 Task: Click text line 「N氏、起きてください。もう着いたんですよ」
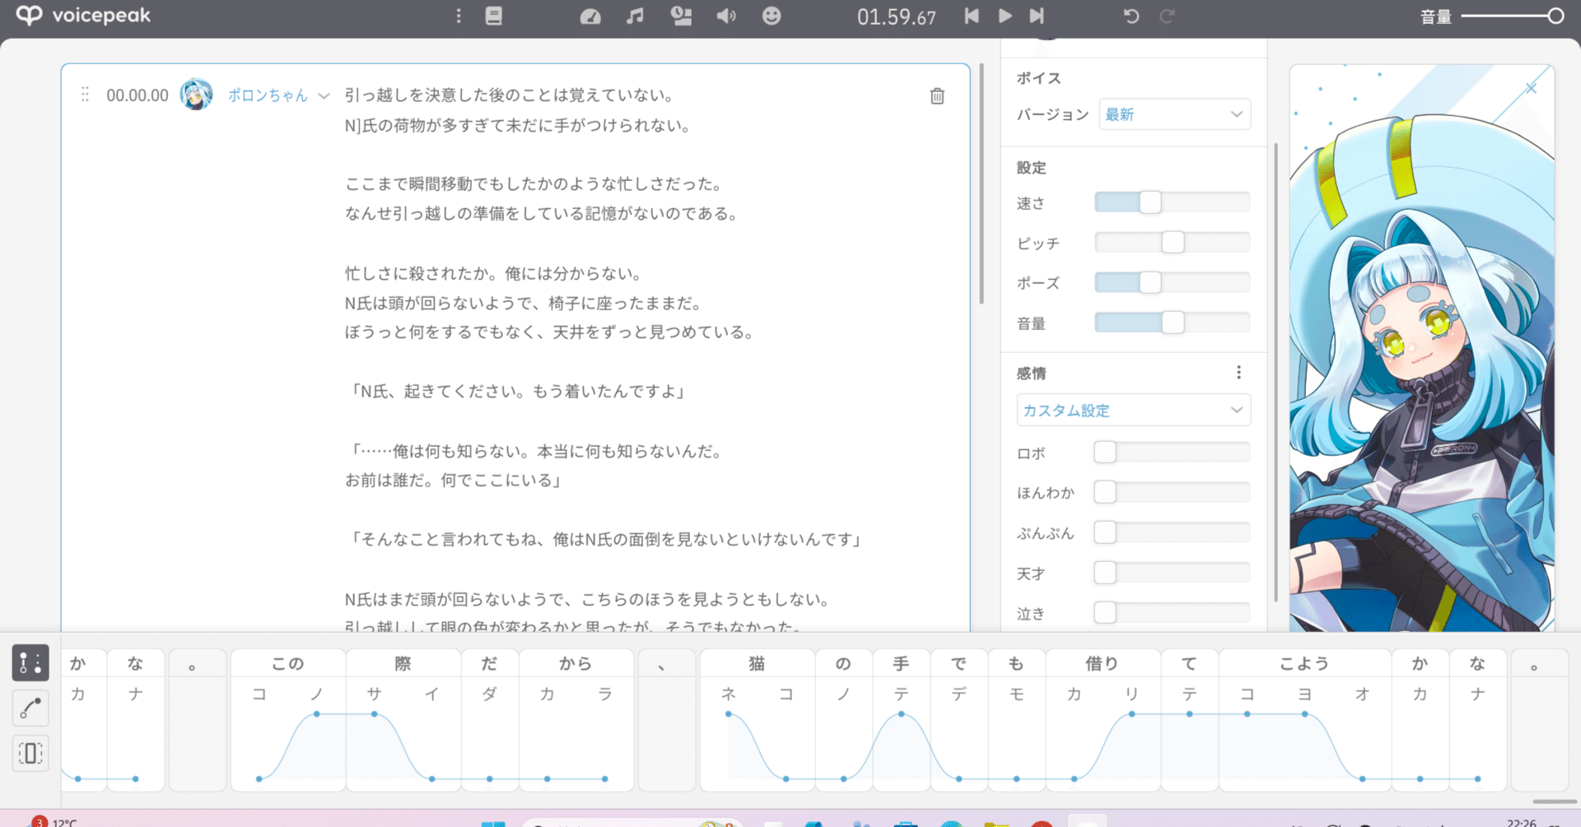(x=518, y=392)
